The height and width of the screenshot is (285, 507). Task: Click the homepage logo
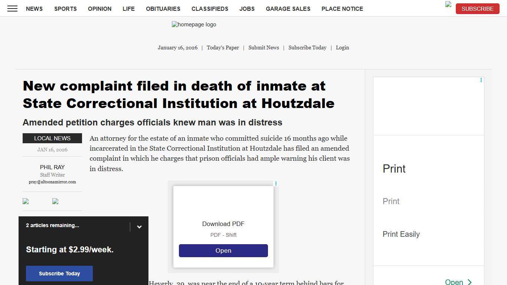193,24
